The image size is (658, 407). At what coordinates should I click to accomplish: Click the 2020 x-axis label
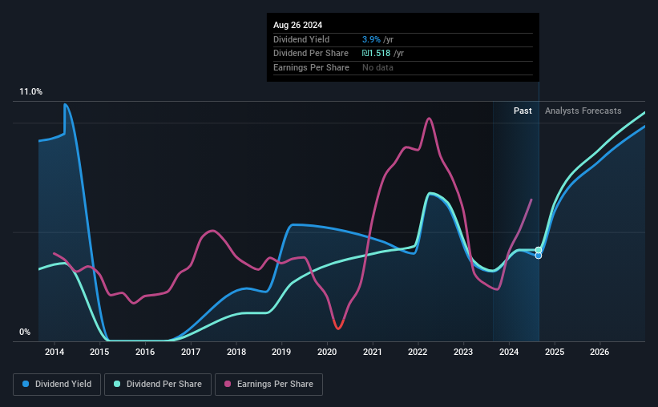point(327,352)
